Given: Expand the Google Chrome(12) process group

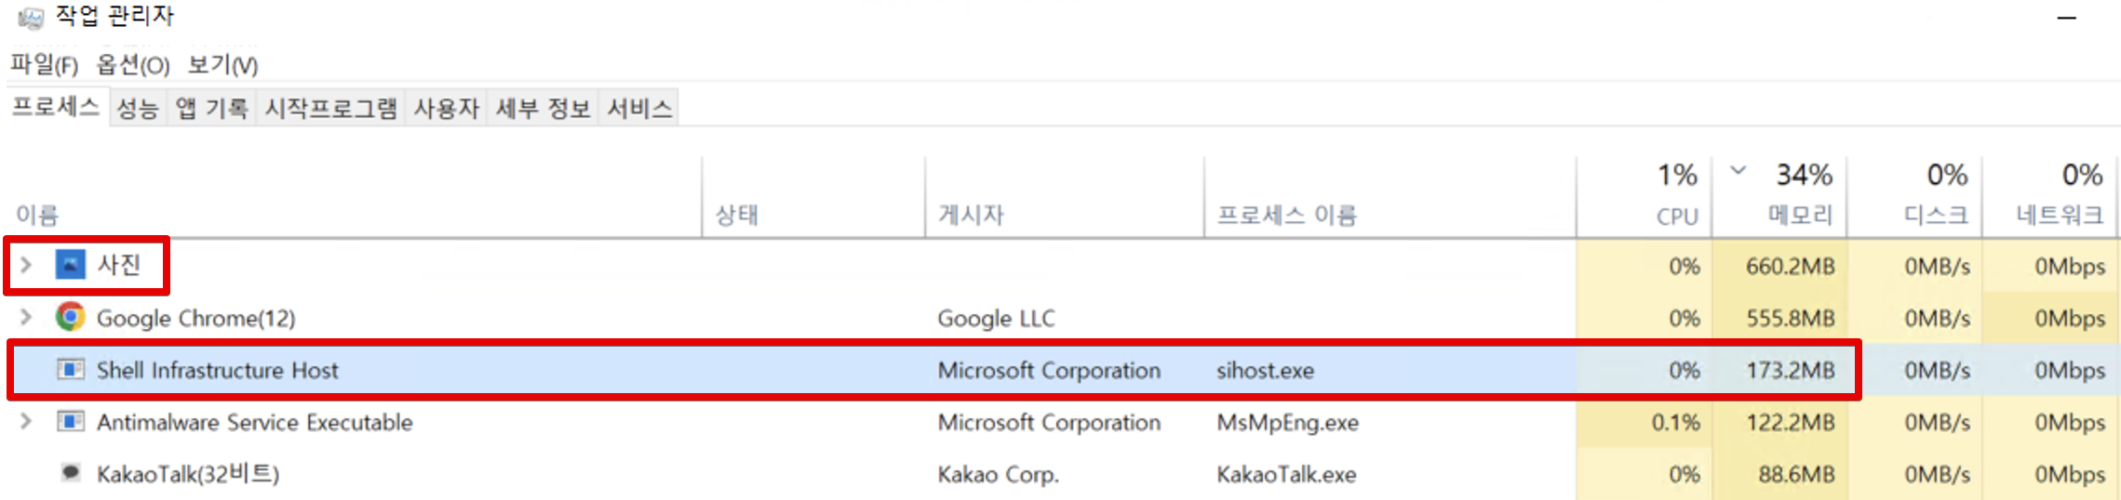Looking at the screenshot, I should click(26, 317).
